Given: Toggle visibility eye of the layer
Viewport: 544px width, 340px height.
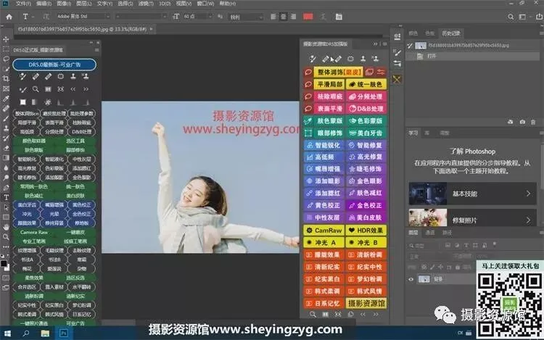Looking at the screenshot, I should (x=411, y=279).
